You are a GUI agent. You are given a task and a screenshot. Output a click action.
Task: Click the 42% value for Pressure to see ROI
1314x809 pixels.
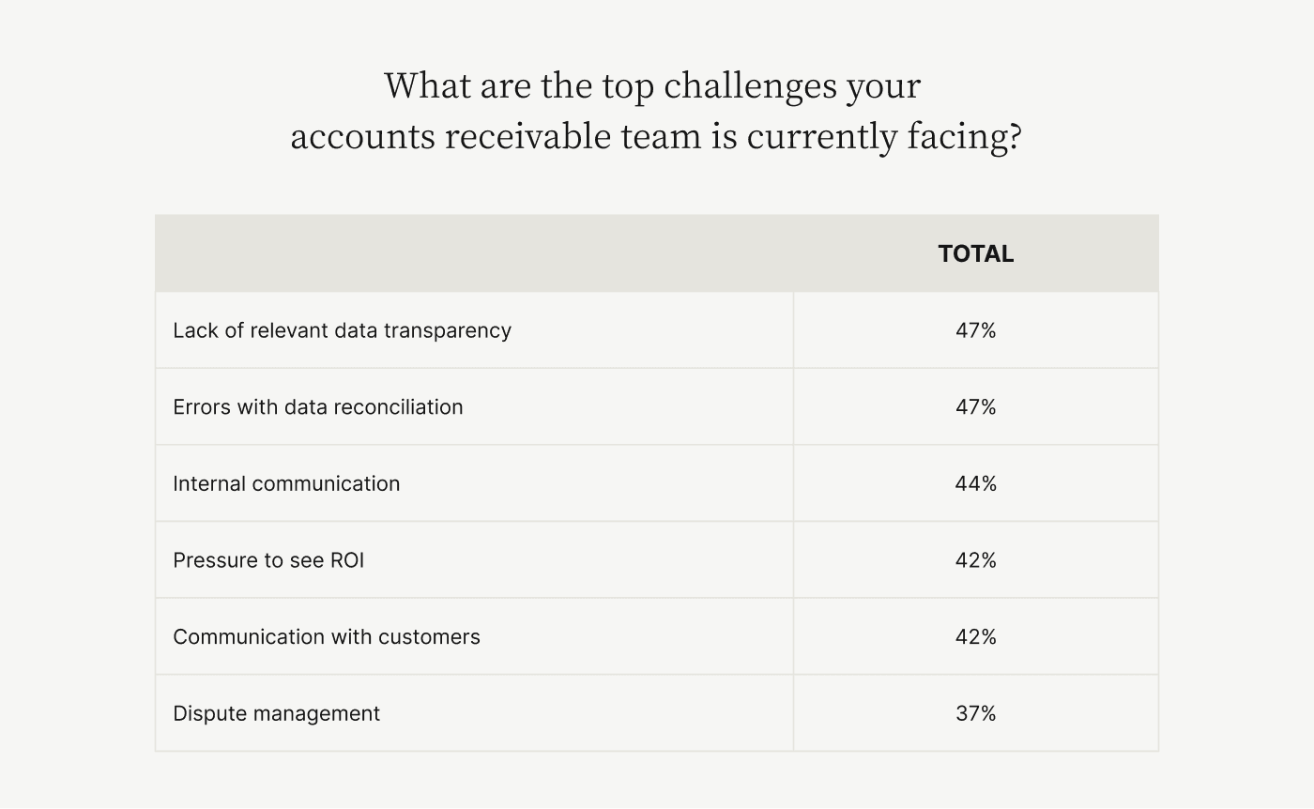click(x=975, y=560)
